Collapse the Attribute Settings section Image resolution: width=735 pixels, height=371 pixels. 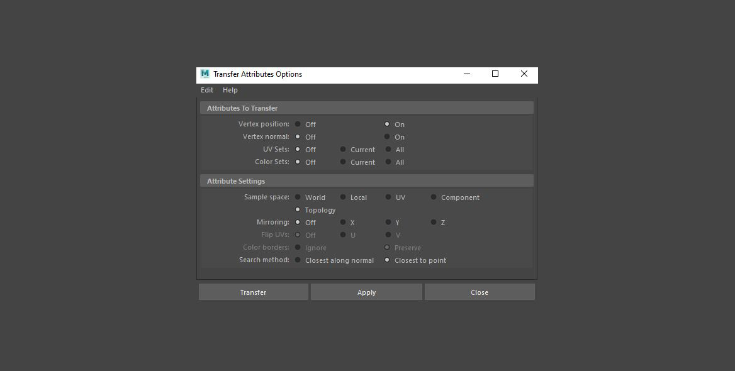point(367,181)
